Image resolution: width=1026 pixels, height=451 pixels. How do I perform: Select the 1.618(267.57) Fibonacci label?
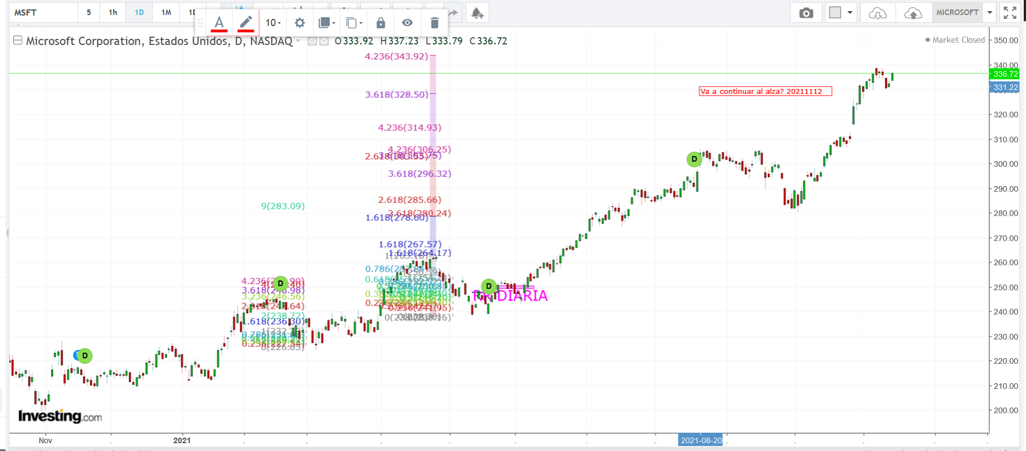(410, 244)
